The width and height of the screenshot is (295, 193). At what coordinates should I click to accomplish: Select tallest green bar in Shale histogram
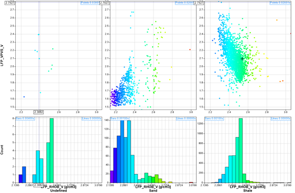241,150
